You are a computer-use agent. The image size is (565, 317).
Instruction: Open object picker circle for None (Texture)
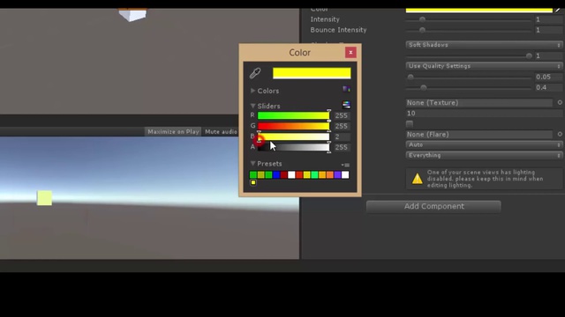click(560, 102)
